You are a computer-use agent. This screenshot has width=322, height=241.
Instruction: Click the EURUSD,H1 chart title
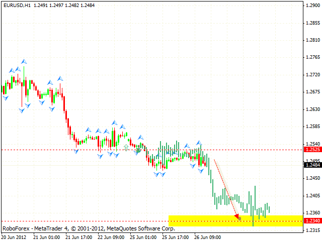[17, 5]
